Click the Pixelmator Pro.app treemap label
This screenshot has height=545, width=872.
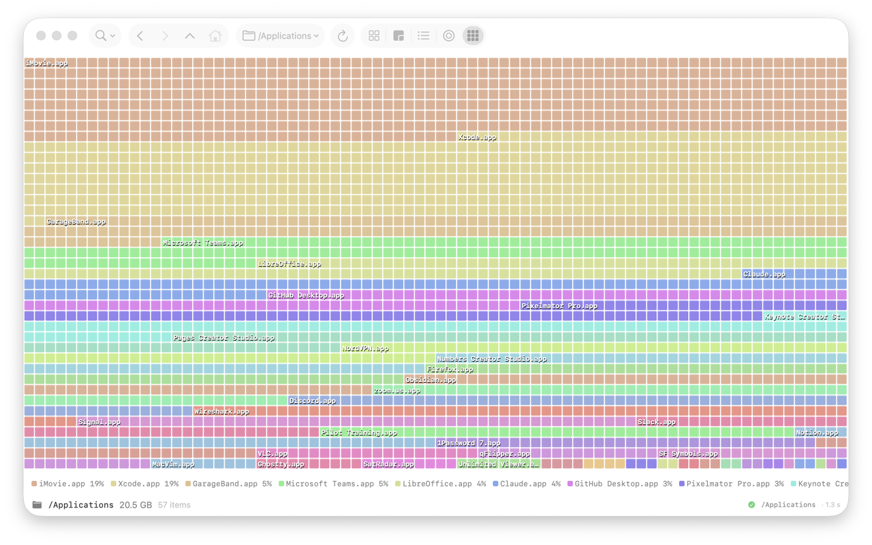pos(559,306)
